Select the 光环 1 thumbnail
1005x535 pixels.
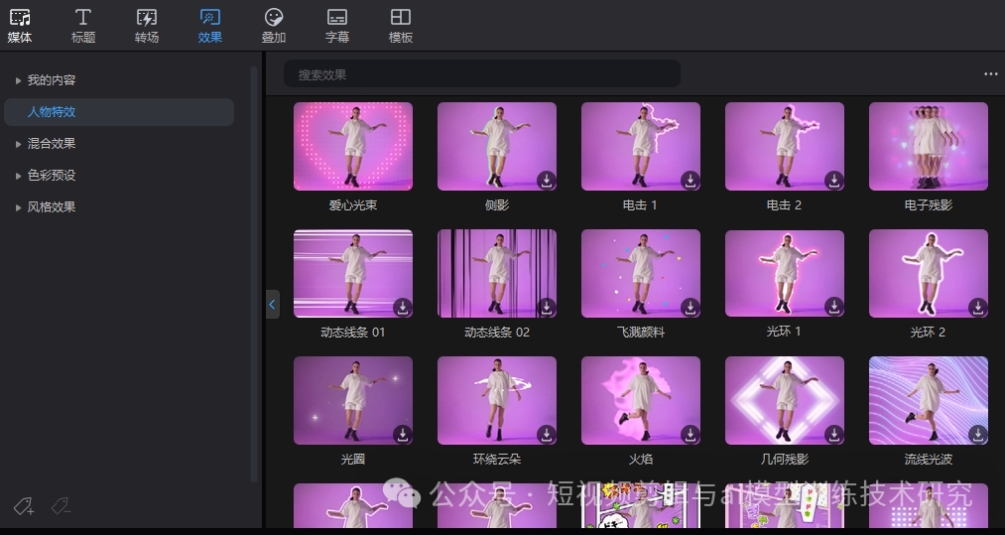tap(785, 273)
